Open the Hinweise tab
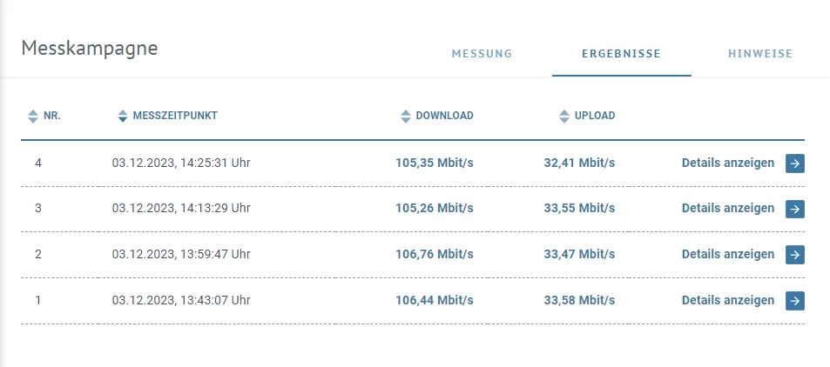Viewport: 830px width, 367px height. coord(759,54)
